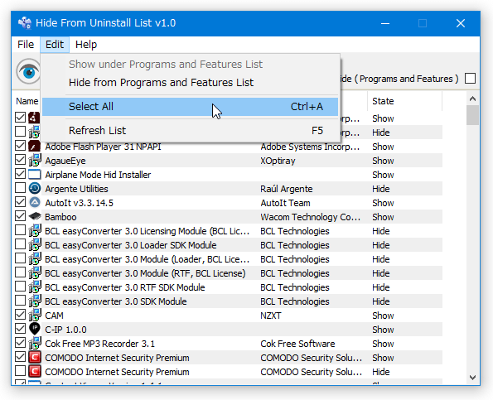
Task: Uncheck the Cok Free MP3 Recorder checkbox
Action: point(20,343)
